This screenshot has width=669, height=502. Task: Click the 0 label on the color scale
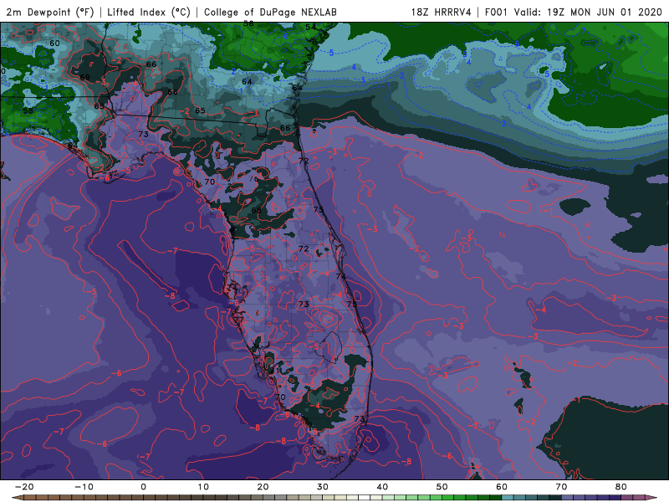click(x=143, y=487)
